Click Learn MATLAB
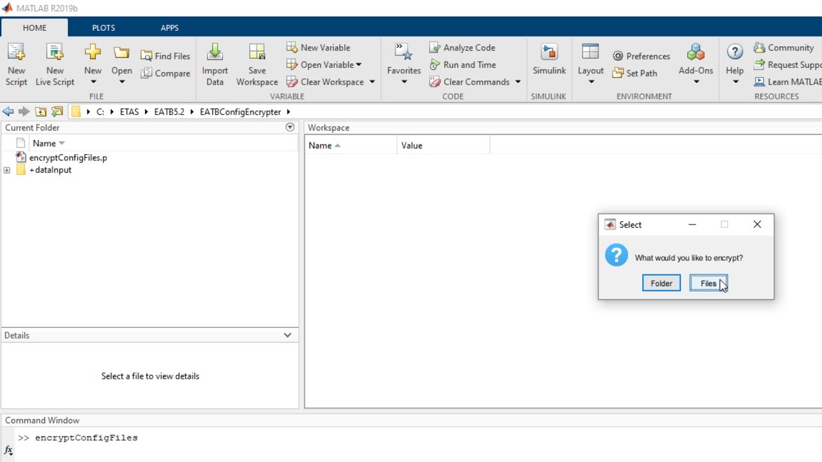This screenshot has height=462, width=822. pyautogui.click(x=787, y=82)
